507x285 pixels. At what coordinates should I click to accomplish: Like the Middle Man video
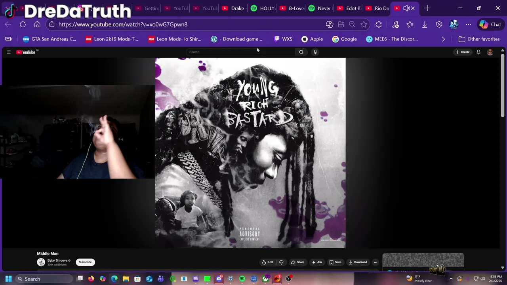(267, 262)
